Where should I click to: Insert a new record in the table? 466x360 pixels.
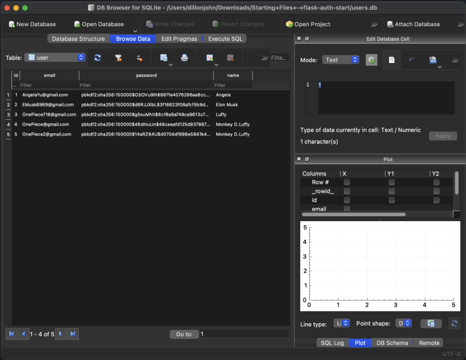(209, 58)
